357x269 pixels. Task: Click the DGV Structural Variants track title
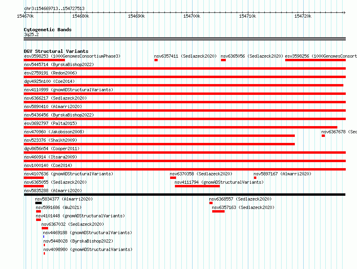coord(56,51)
